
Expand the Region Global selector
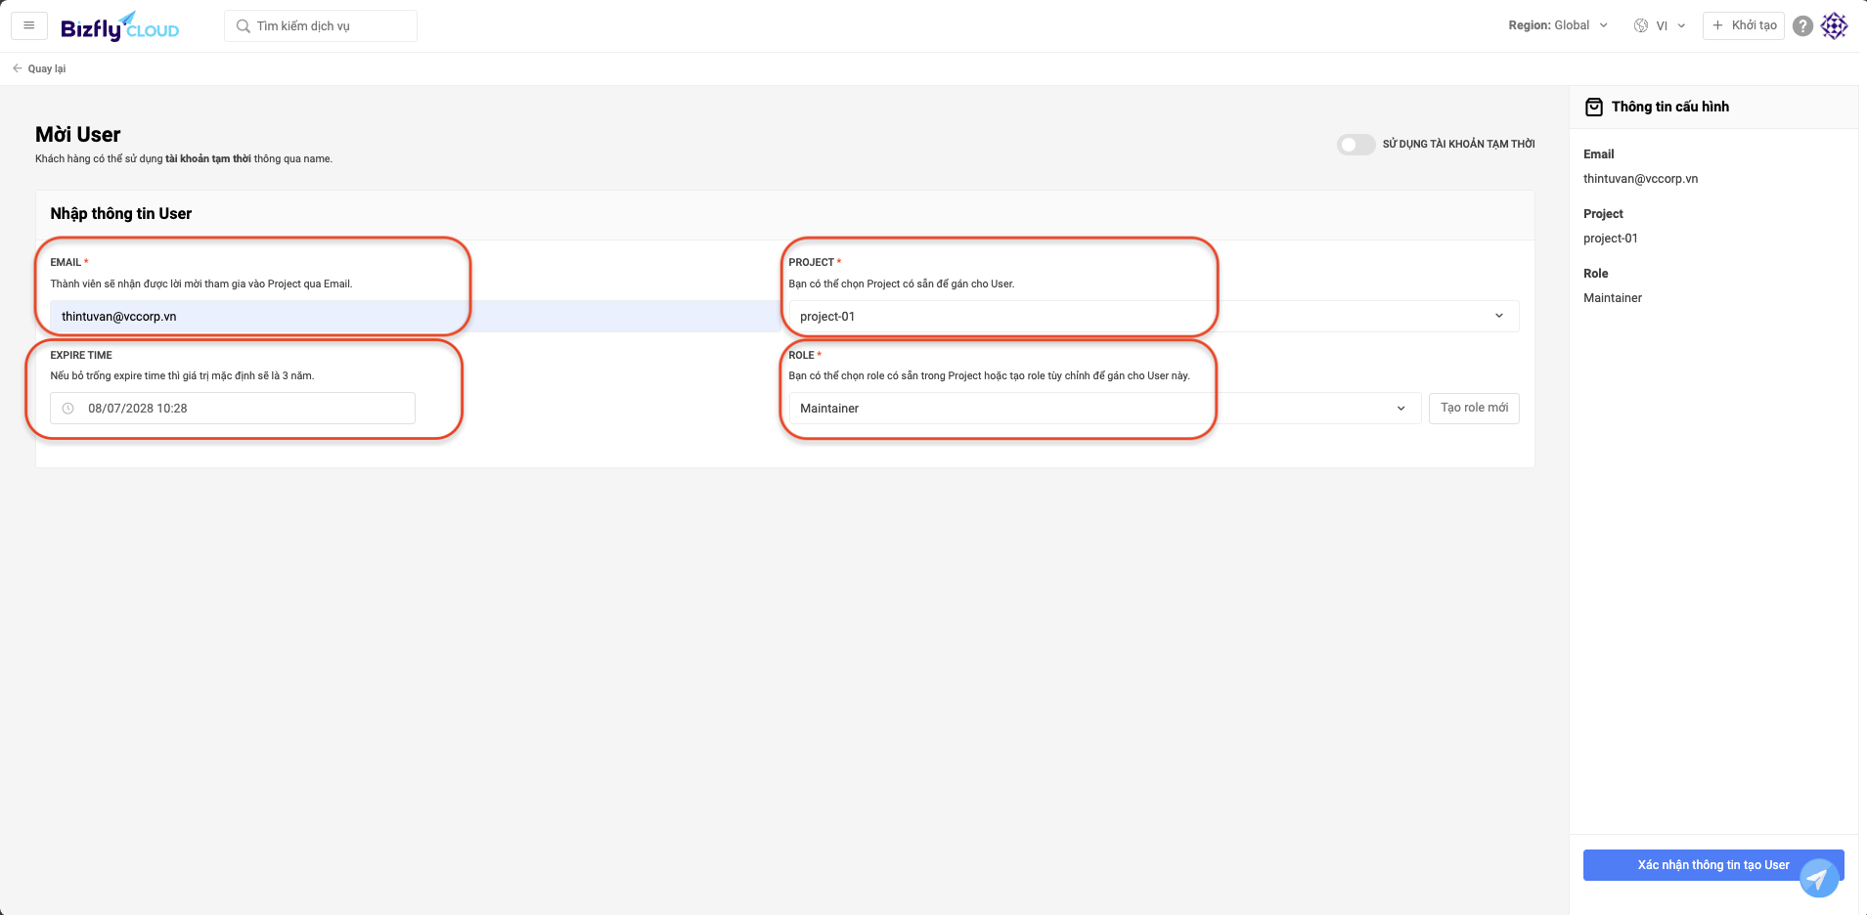pyautogui.click(x=1557, y=25)
